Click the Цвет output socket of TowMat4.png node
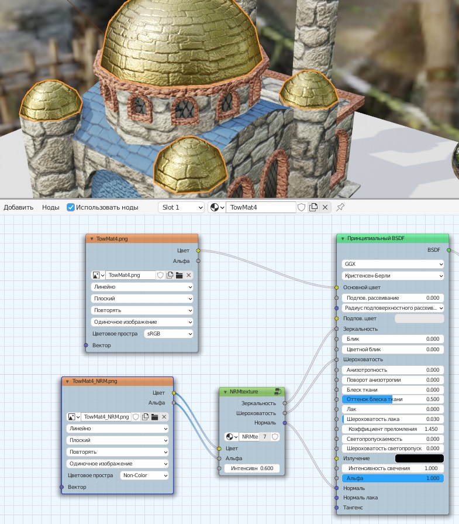459x524 pixels. 198,251
